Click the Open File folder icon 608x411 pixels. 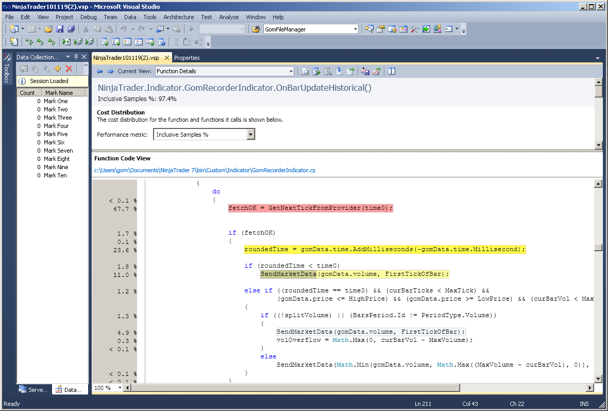pos(48,29)
